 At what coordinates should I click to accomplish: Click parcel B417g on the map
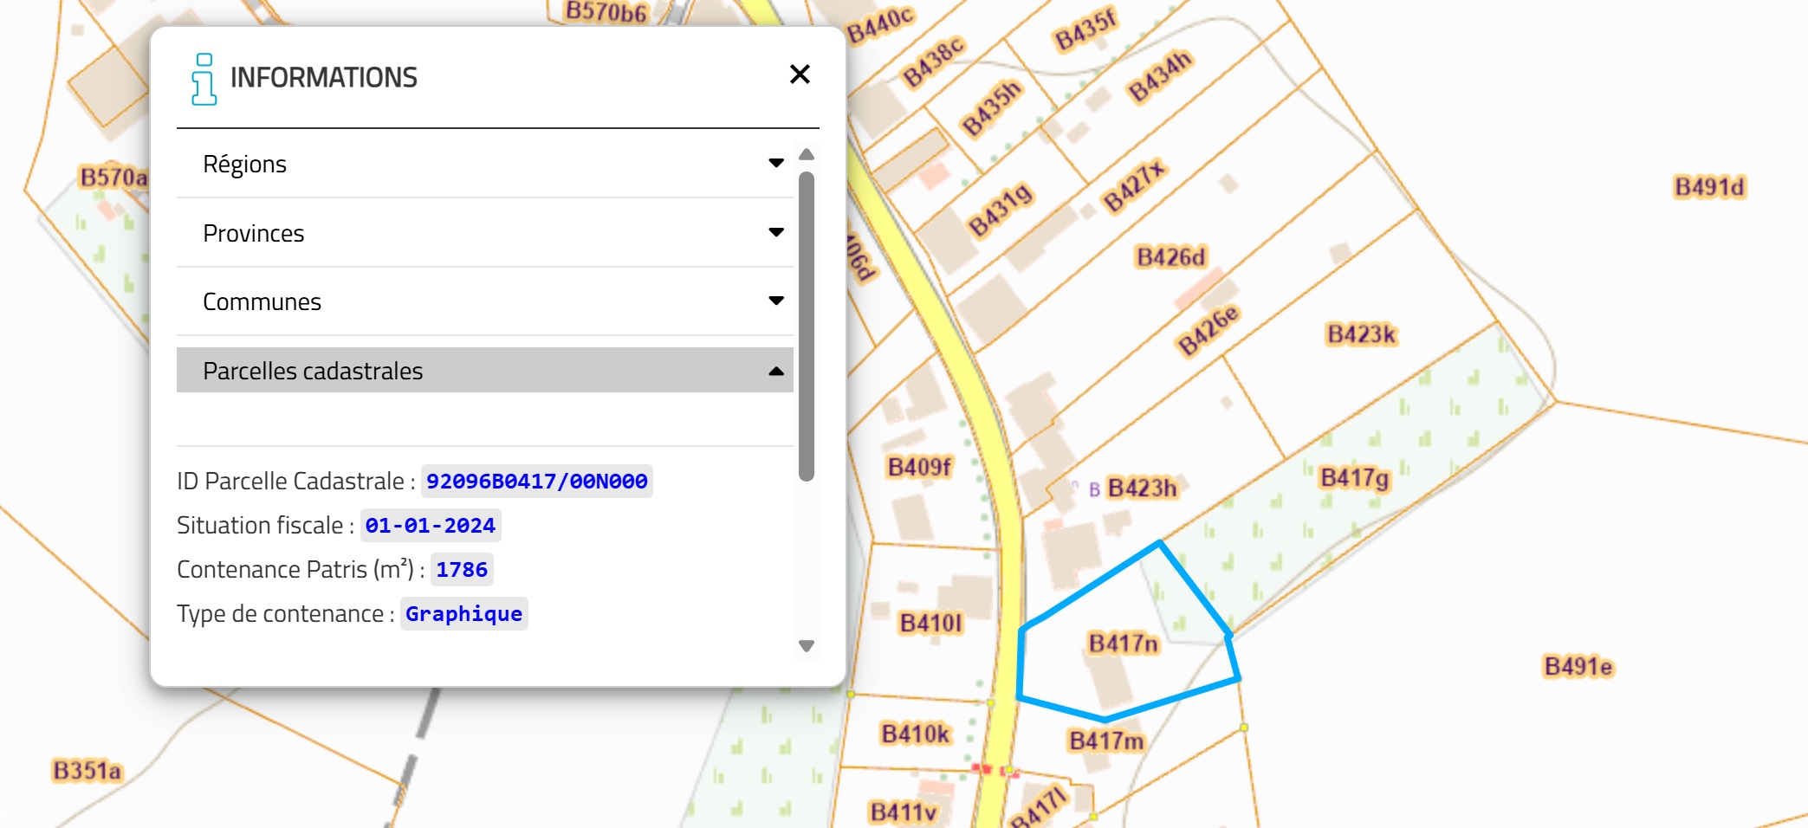pos(1354,478)
